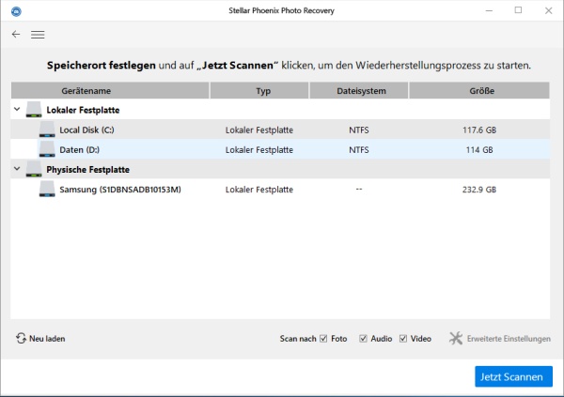Image resolution: width=564 pixels, height=397 pixels.
Task: Click the 232.9 GB size value
Action: tap(479, 190)
